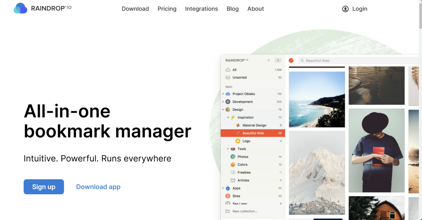
Task: Click the "All-in-one bookmark manager" heading
Action: coord(107,121)
